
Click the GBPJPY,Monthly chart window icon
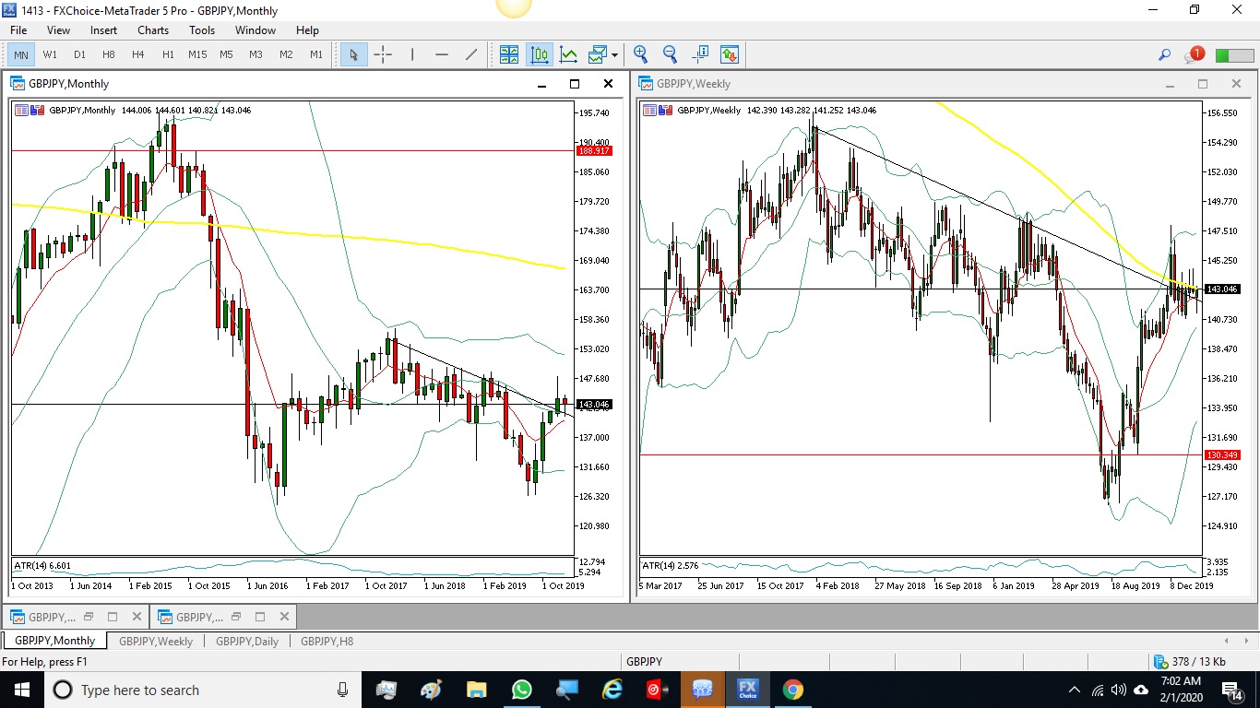tap(18, 84)
